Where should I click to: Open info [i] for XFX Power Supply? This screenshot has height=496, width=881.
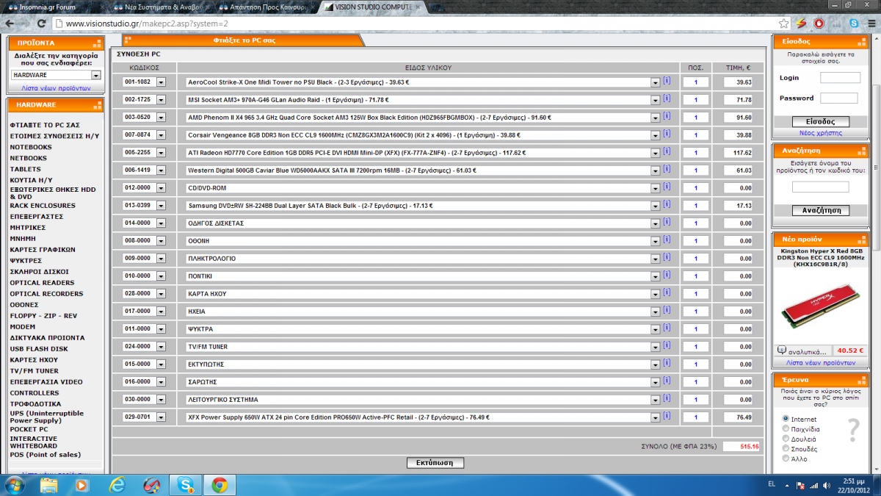667,416
